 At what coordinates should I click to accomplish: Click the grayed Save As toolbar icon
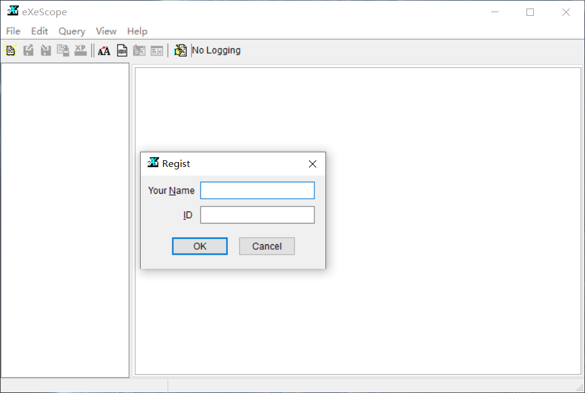pos(63,51)
